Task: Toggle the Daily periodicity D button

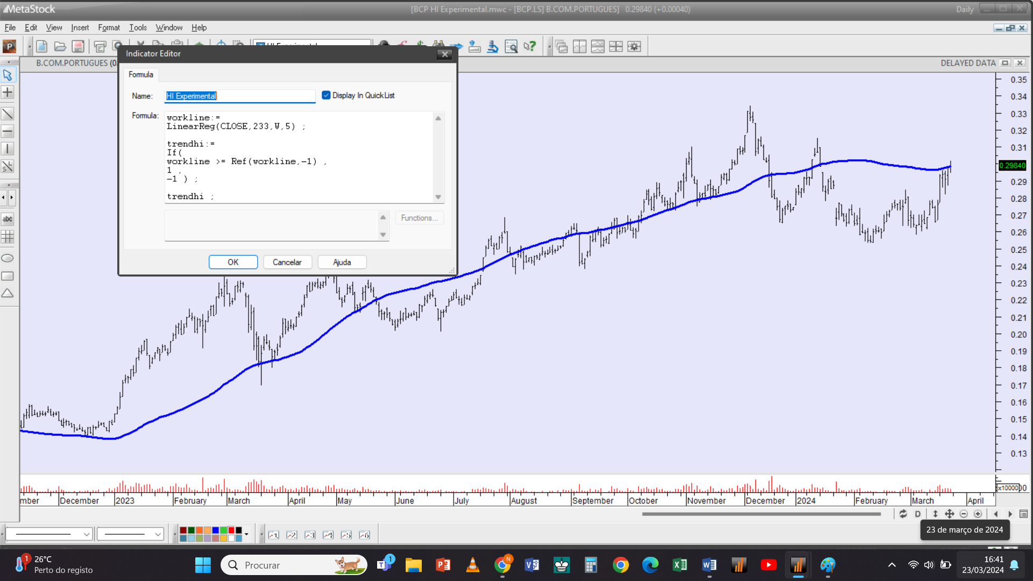Action: [918, 514]
